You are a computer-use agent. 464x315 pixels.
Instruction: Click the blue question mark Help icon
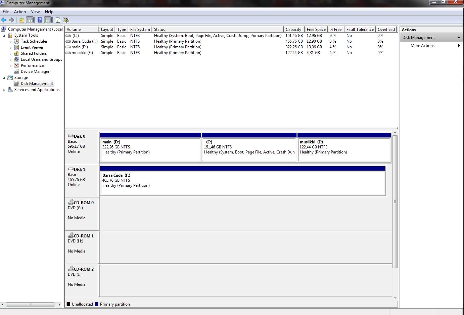40,20
